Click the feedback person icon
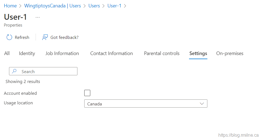Viewport: 261px width, 138px height. click(45, 38)
